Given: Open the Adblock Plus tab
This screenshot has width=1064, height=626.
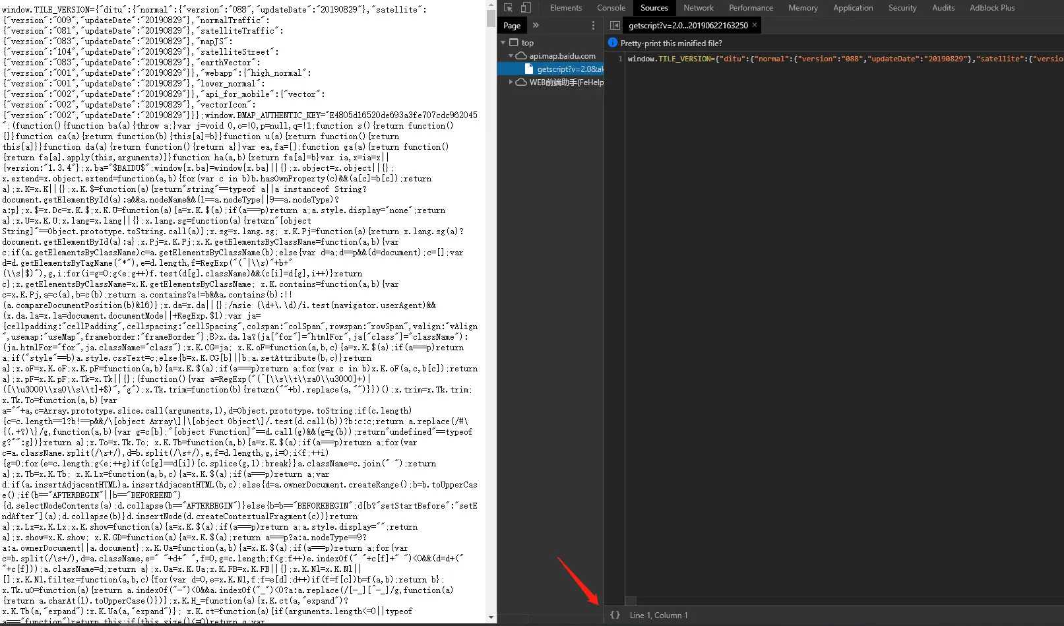Looking at the screenshot, I should [x=992, y=8].
